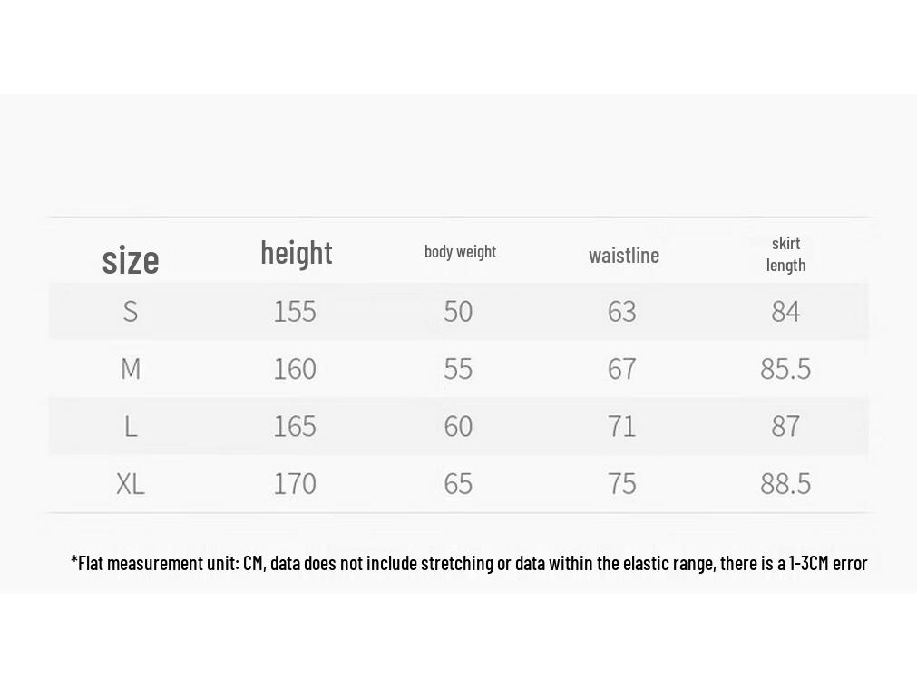Click the body weight value 55
The height and width of the screenshot is (688, 917).
(x=458, y=369)
